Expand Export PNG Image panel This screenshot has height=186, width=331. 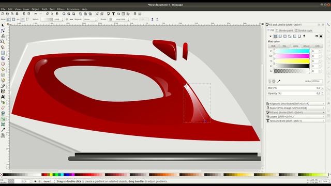[x=295, y=108]
